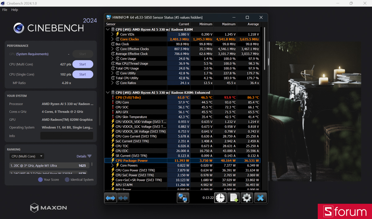The width and height of the screenshot is (372, 219).
Task: Reset the monitoring clock timer icon
Action: (x=220, y=198)
